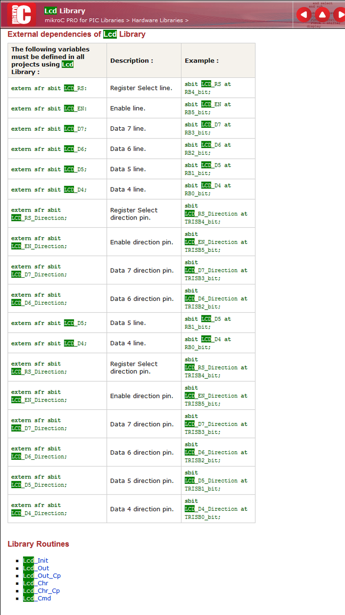345x615 pixels.
Task: Open the Lcd_Cmd routine link
Action: tap(37, 598)
